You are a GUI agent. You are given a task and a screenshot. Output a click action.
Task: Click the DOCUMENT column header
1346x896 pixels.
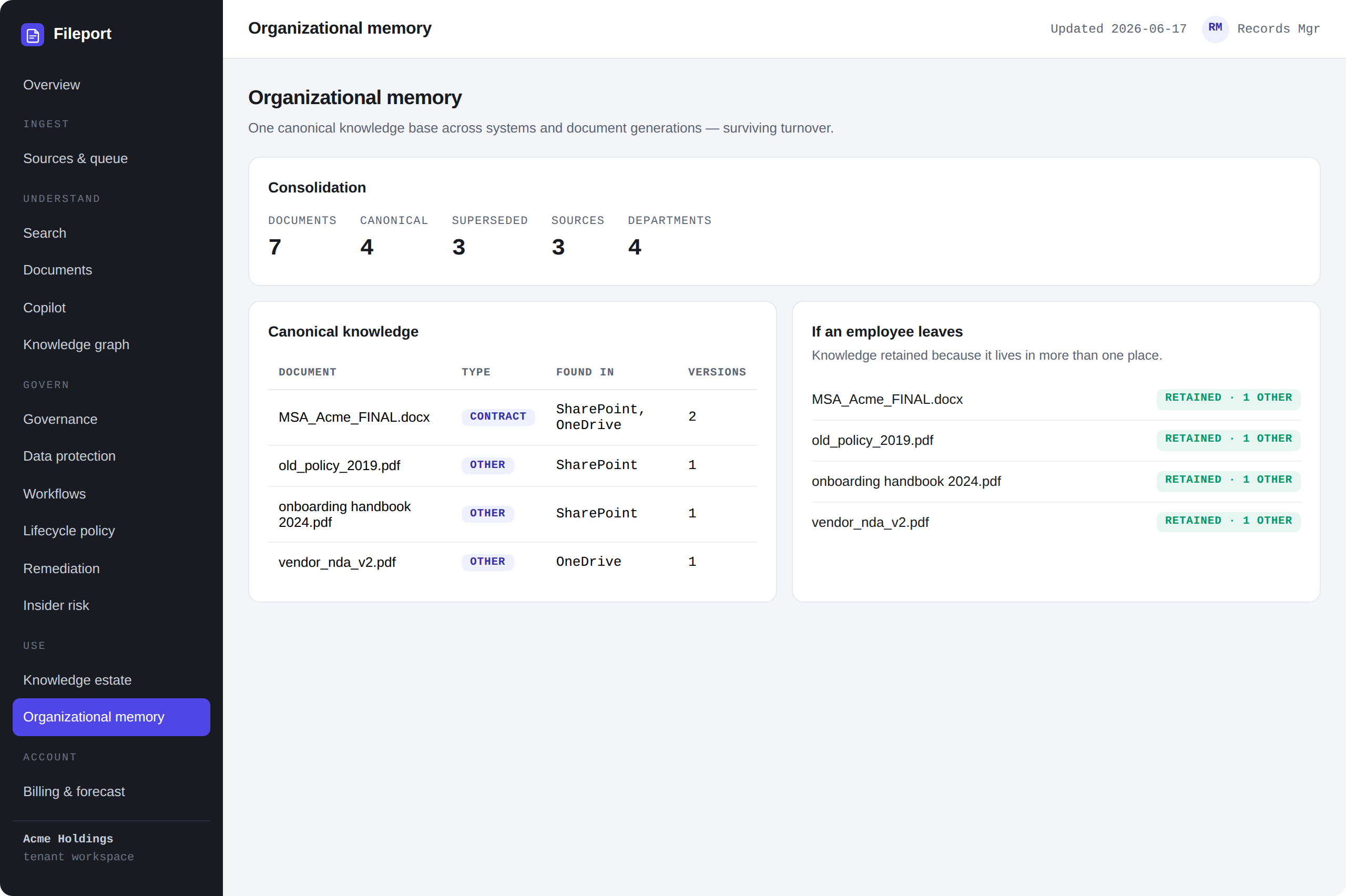pyautogui.click(x=308, y=372)
